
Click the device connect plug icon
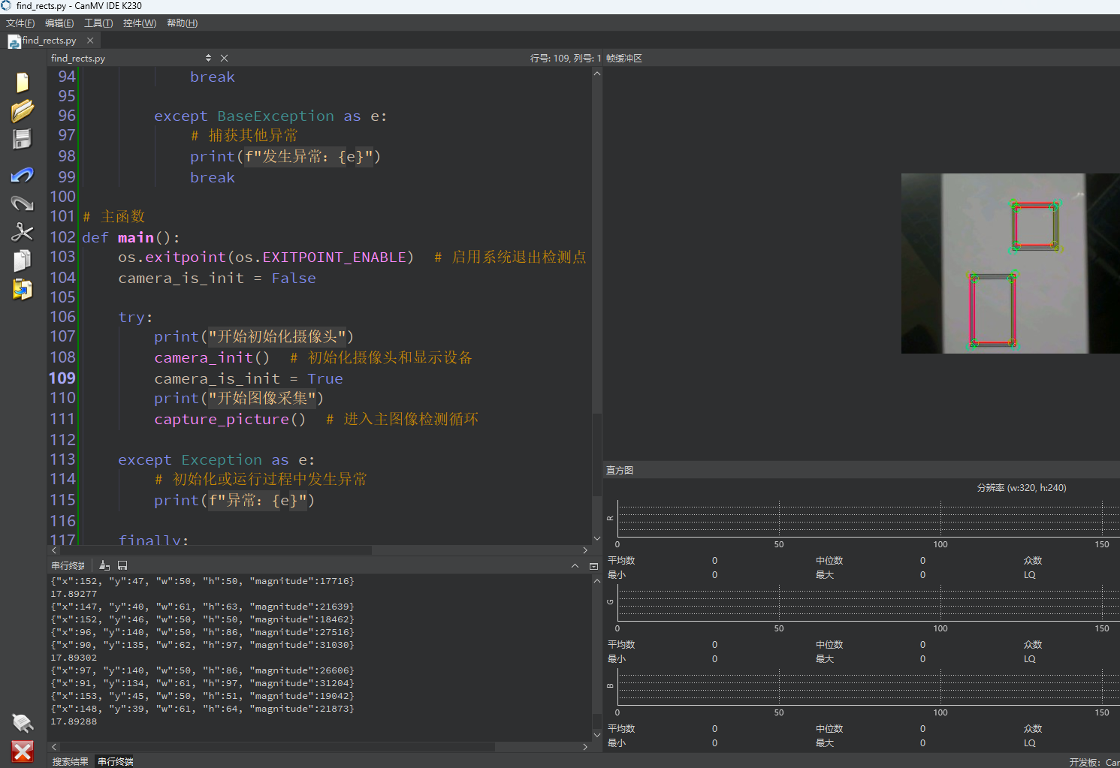(23, 722)
